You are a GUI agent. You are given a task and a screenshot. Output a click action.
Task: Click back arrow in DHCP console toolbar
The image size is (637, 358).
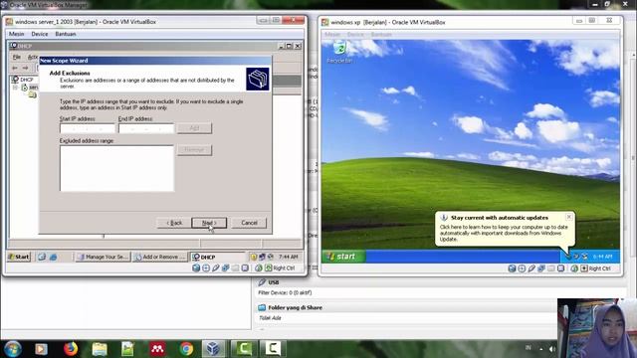click(15, 68)
